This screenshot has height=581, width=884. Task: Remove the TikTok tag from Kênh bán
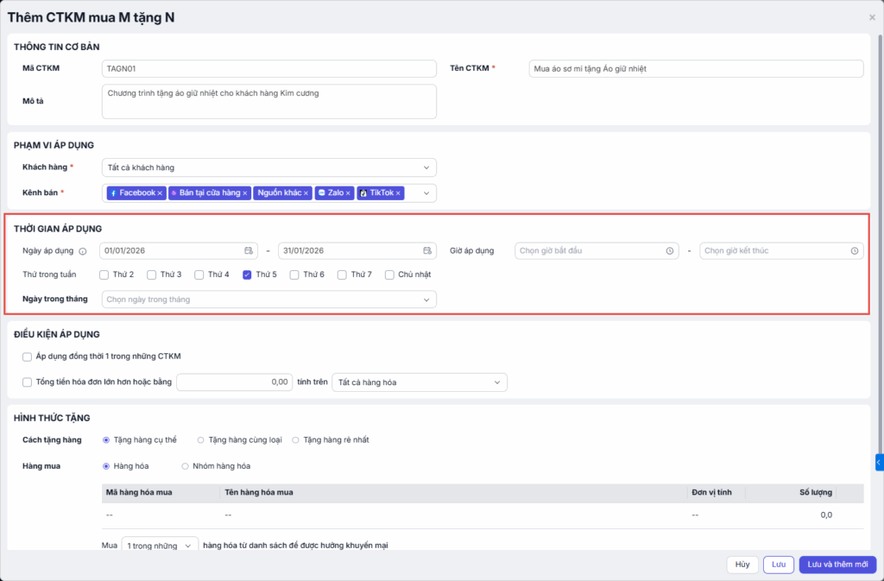[x=398, y=193]
